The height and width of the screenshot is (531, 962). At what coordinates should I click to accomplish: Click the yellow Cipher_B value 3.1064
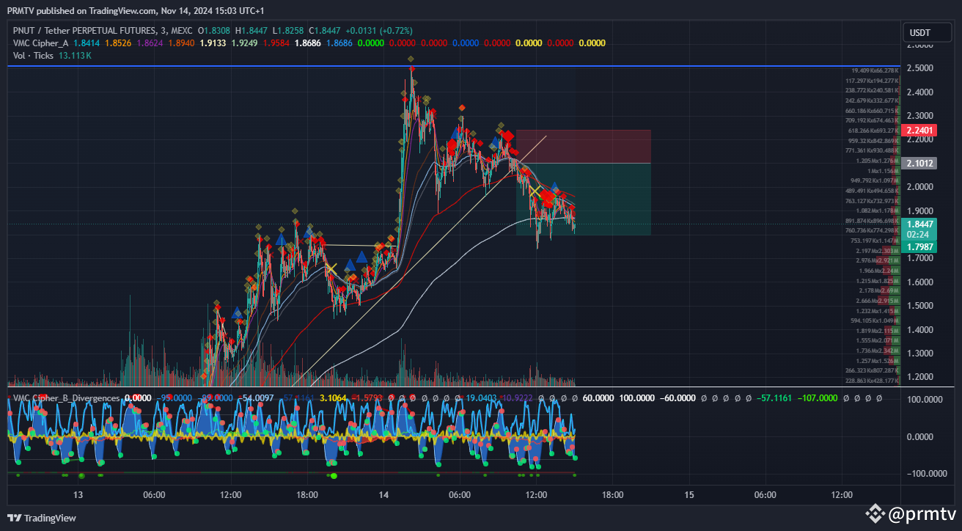(x=334, y=398)
